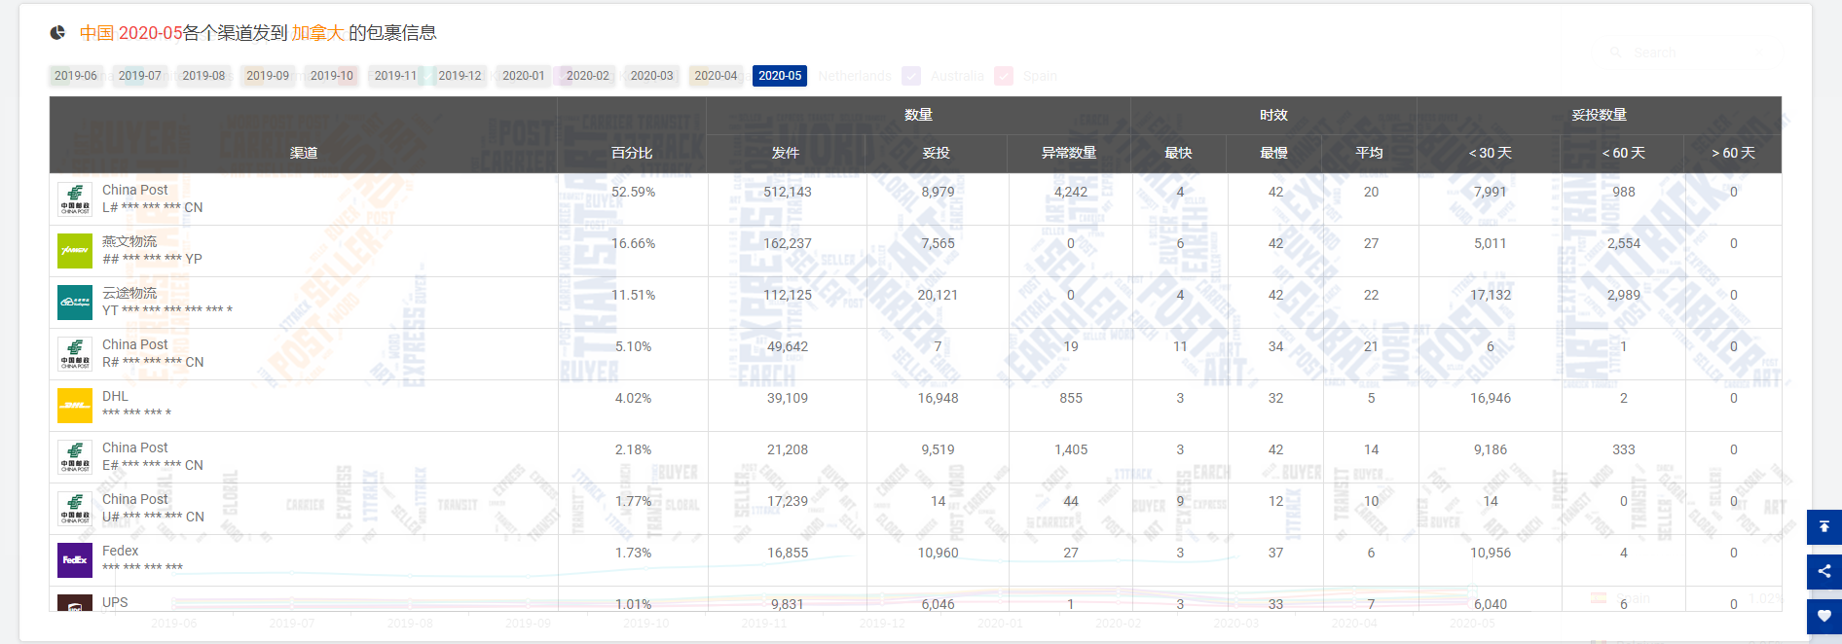Screen dimensions: 1842x644
Task: Click the 17,239 sent count cell
Action: click(x=788, y=501)
